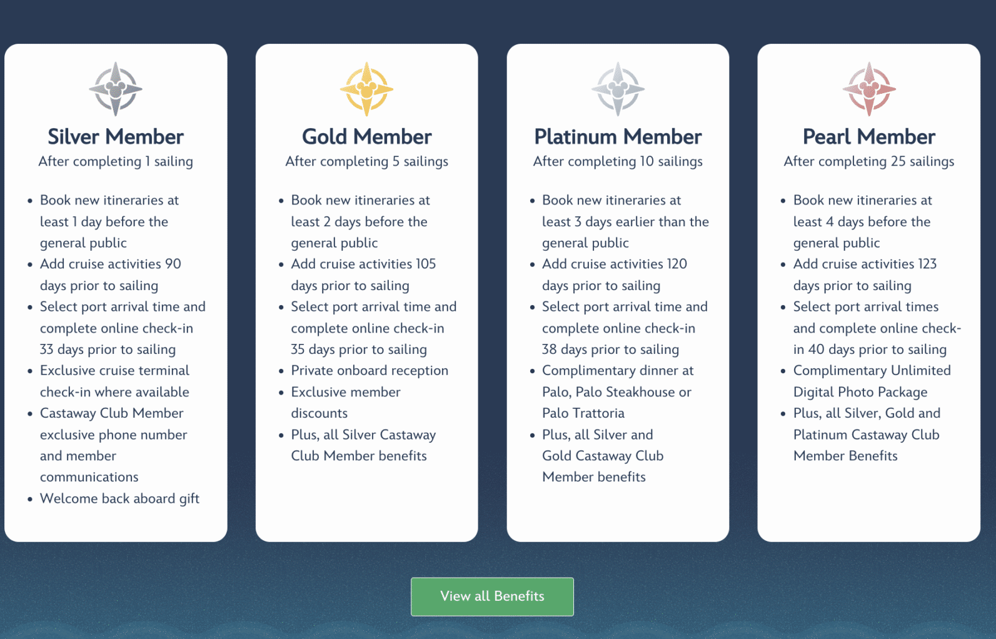Image resolution: width=996 pixels, height=639 pixels.
Task: Click 'Add cruise activities 123 days' bullet
Action: pyautogui.click(x=865, y=274)
